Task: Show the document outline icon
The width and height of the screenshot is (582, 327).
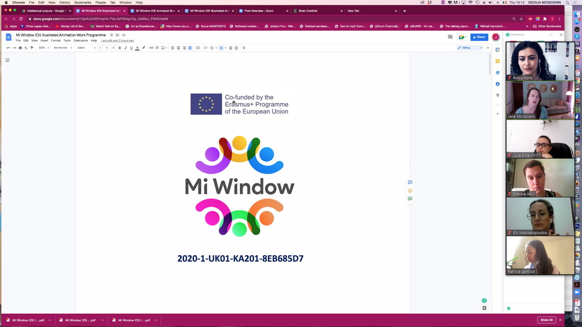Action: 7,60
